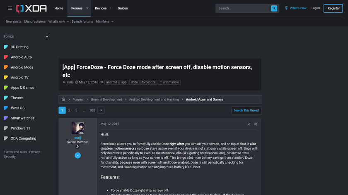Click the search magnifier button
This screenshot has width=348, height=195.
[x=274, y=8]
